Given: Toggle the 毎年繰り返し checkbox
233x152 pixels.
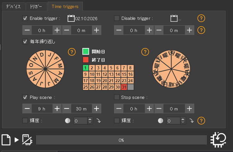Looking at the screenshot, I should click(x=25, y=41).
